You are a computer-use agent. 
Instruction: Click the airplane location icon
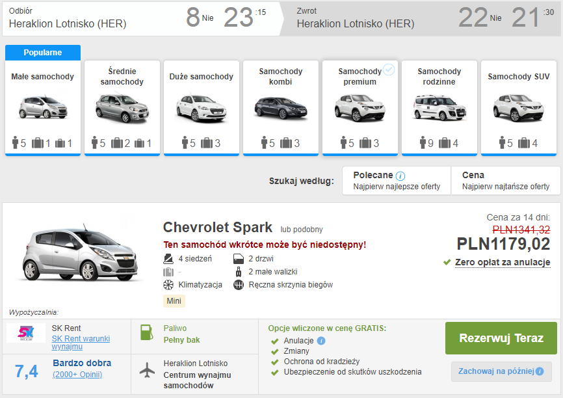(148, 369)
